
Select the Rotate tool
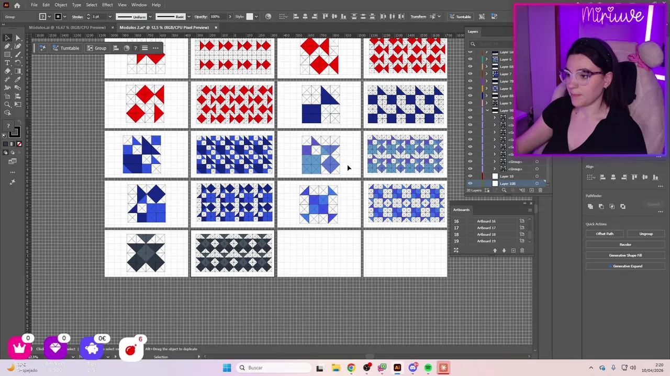tap(18, 63)
